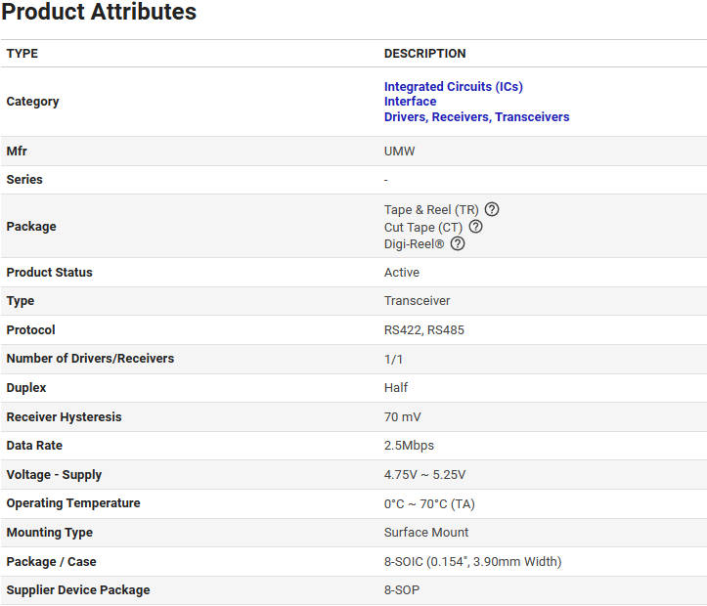Click help icon next to Tape & Reel (TR)

492,209
